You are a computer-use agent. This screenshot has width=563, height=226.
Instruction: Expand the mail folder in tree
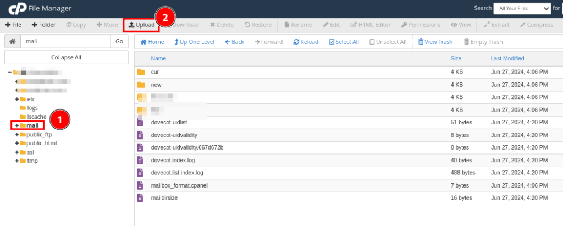(16, 125)
